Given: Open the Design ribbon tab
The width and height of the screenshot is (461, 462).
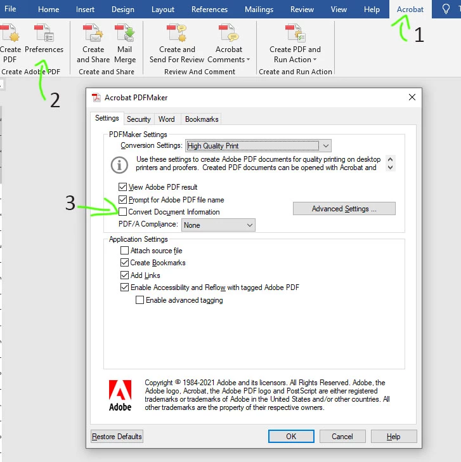Looking at the screenshot, I should 123,10.
